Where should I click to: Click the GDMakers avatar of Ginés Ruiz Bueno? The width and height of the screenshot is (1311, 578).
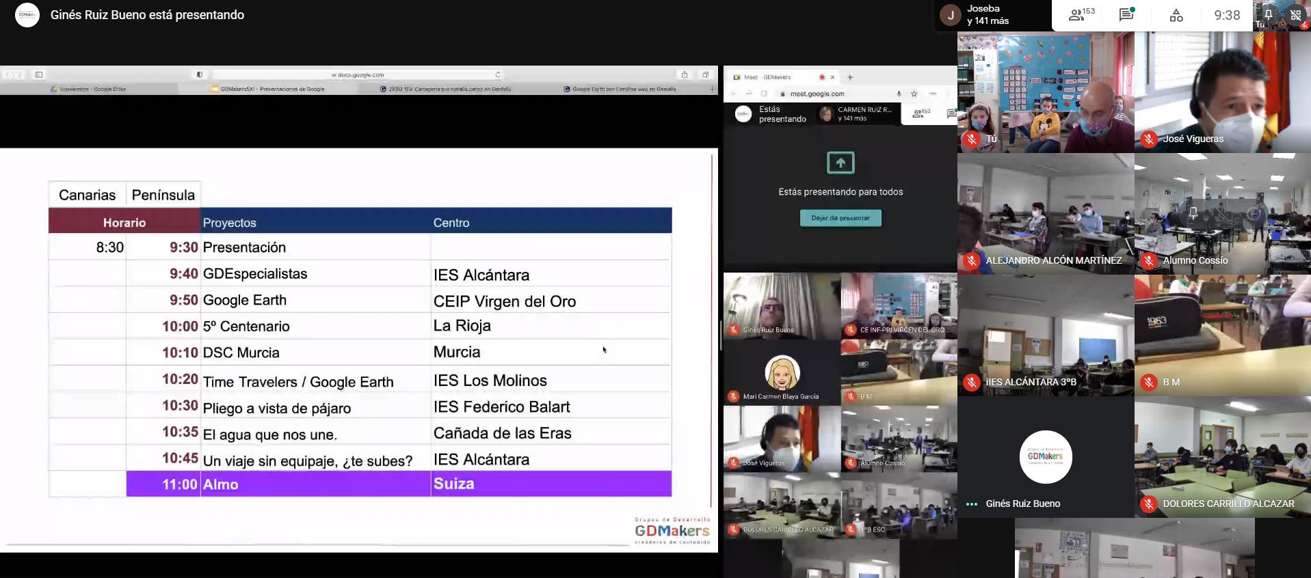click(1046, 457)
